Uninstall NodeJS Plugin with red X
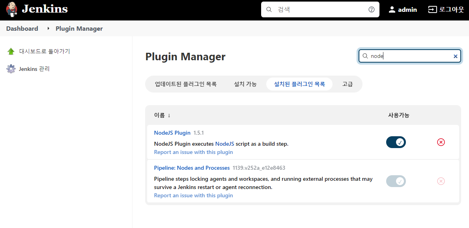469x228 pixels. point(441,142)
